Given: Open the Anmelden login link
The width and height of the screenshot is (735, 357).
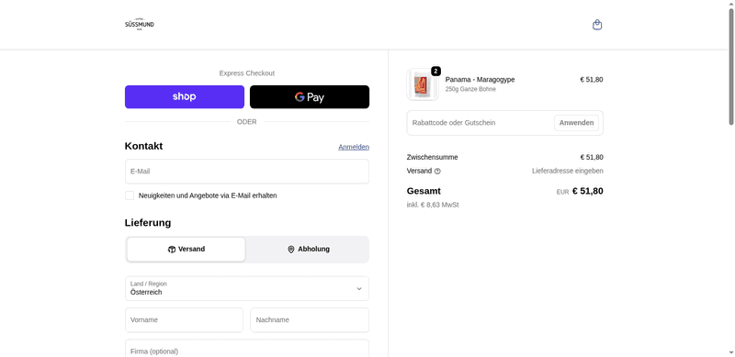Looking at the screenshot, I should 354,147.
